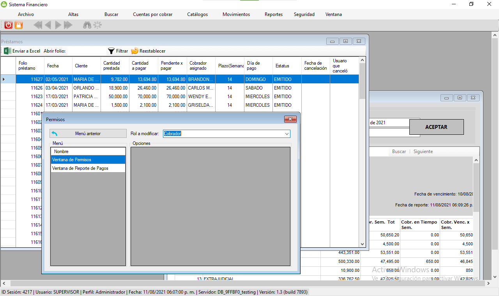Click the Abrir folio input field
Screen dimensions: 499x296
click(86, 51)
